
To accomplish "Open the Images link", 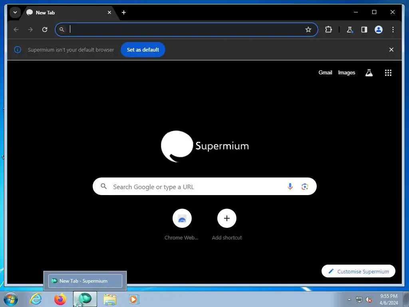I will point(346,73).
